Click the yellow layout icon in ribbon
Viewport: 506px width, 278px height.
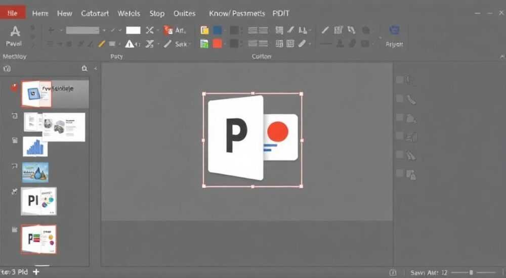click(204, 30)
